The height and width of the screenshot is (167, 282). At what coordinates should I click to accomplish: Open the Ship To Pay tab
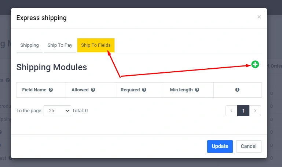click(x=60, y=45)
